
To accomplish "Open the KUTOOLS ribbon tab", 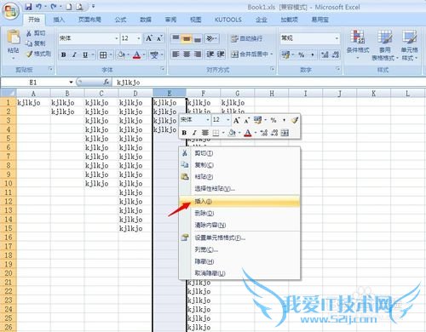I will 228,20.
